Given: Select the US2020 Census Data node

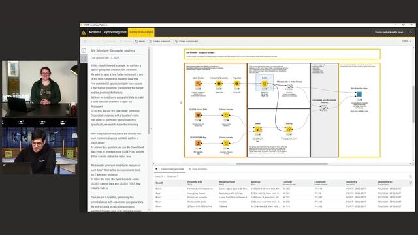Looking at the screenshot, I should pos(198,115).
